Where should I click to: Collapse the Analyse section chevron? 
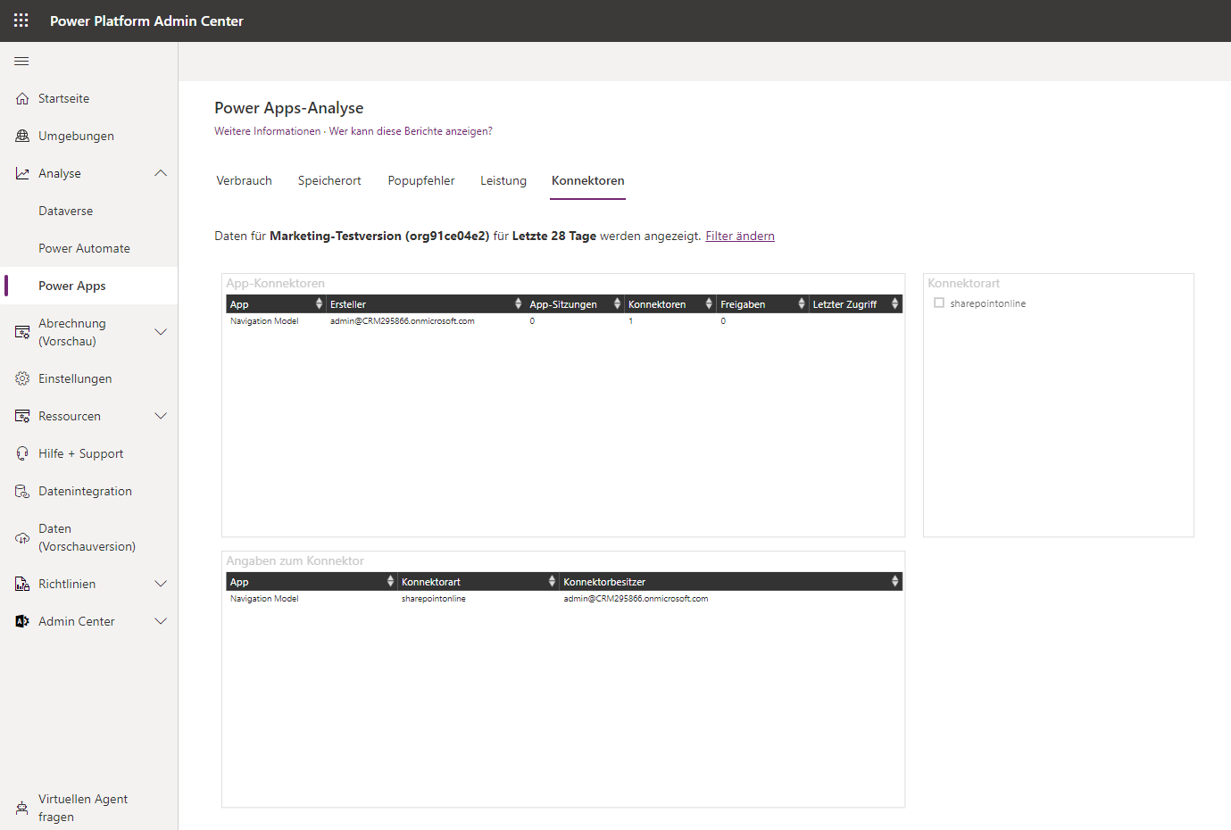(161, 174)
